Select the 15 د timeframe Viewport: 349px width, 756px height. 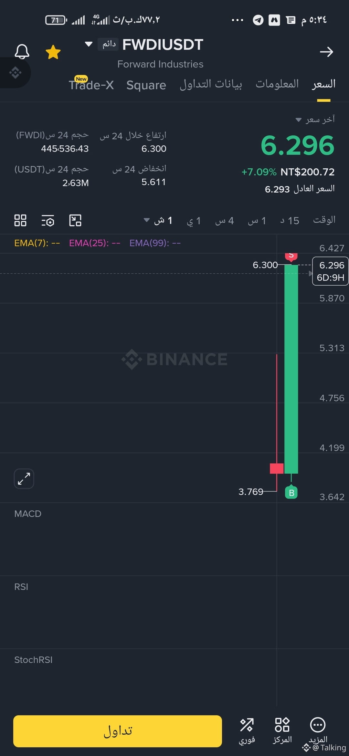point(290,221)
